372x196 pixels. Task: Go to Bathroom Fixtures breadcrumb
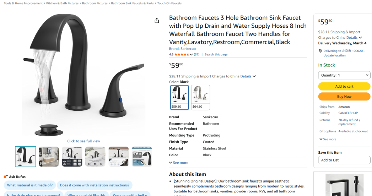tap(95, 3)
